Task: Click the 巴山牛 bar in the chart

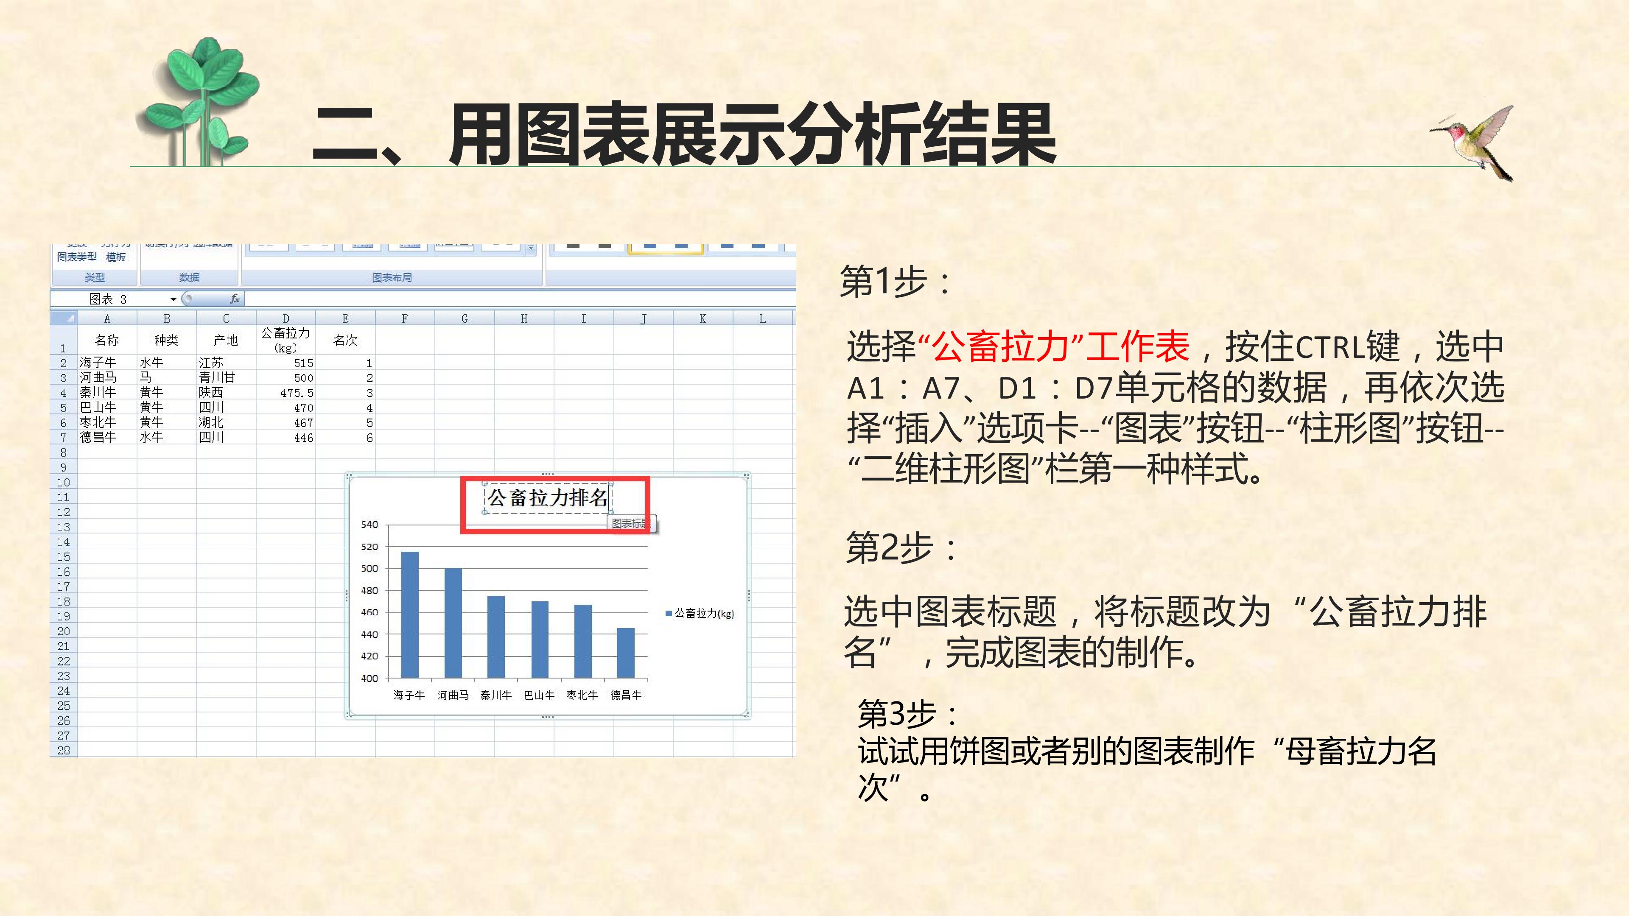Action: tap(540, 639)
